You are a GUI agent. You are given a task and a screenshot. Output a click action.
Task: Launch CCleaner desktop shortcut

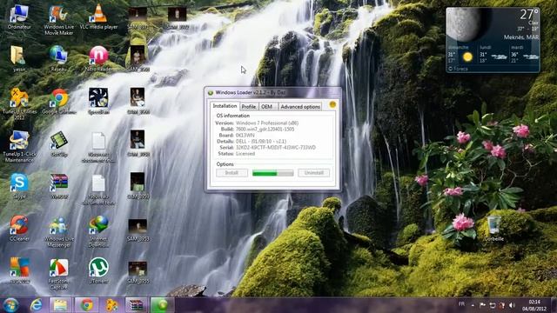19,229
